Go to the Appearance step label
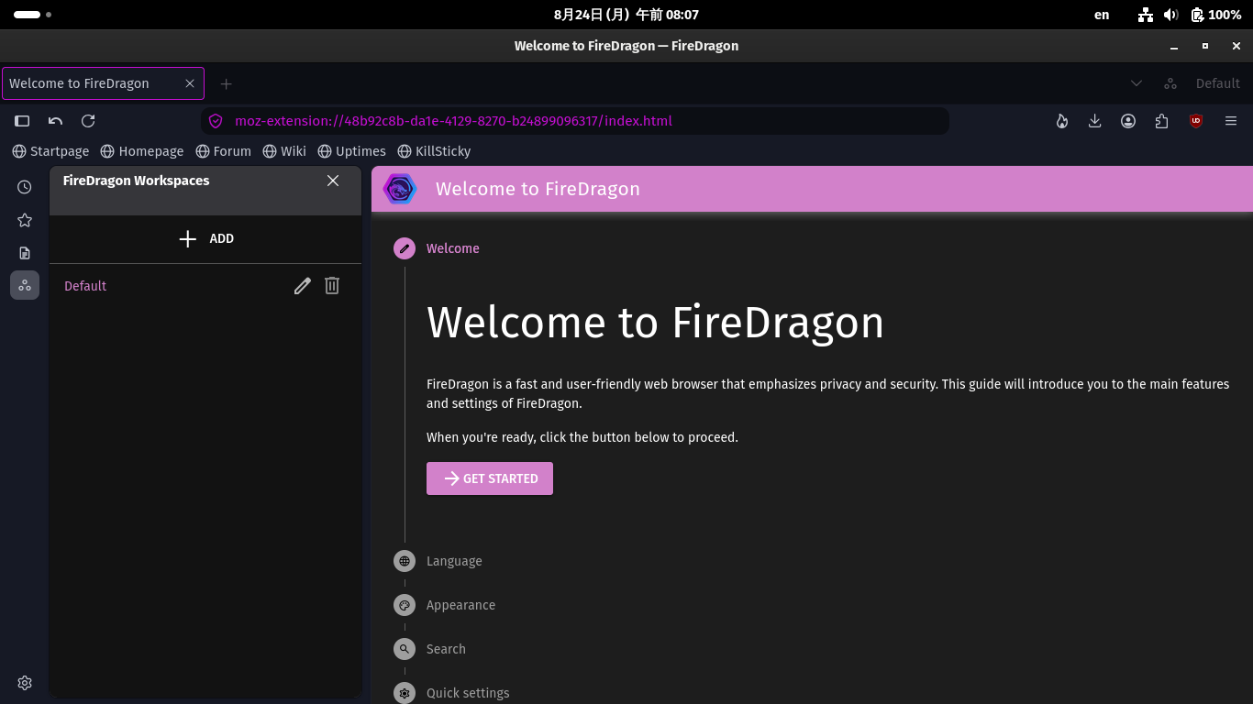The height and width of the screenshot is (704, 1253). click(x=460, y=605)
